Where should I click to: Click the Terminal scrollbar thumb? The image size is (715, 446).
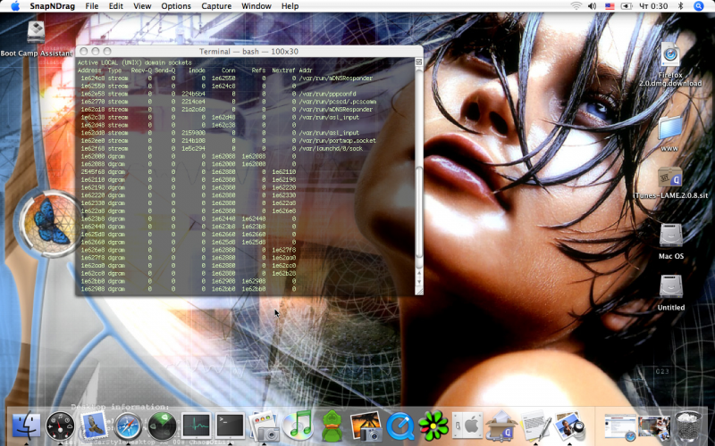[419, 212]
